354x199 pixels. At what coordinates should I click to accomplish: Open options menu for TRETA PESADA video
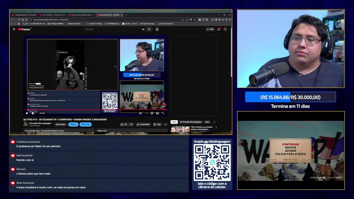point(216,127)
